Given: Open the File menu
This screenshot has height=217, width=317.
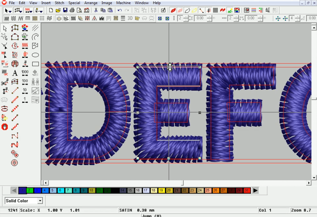Looking at the screenshot, I should click(12, 3).
